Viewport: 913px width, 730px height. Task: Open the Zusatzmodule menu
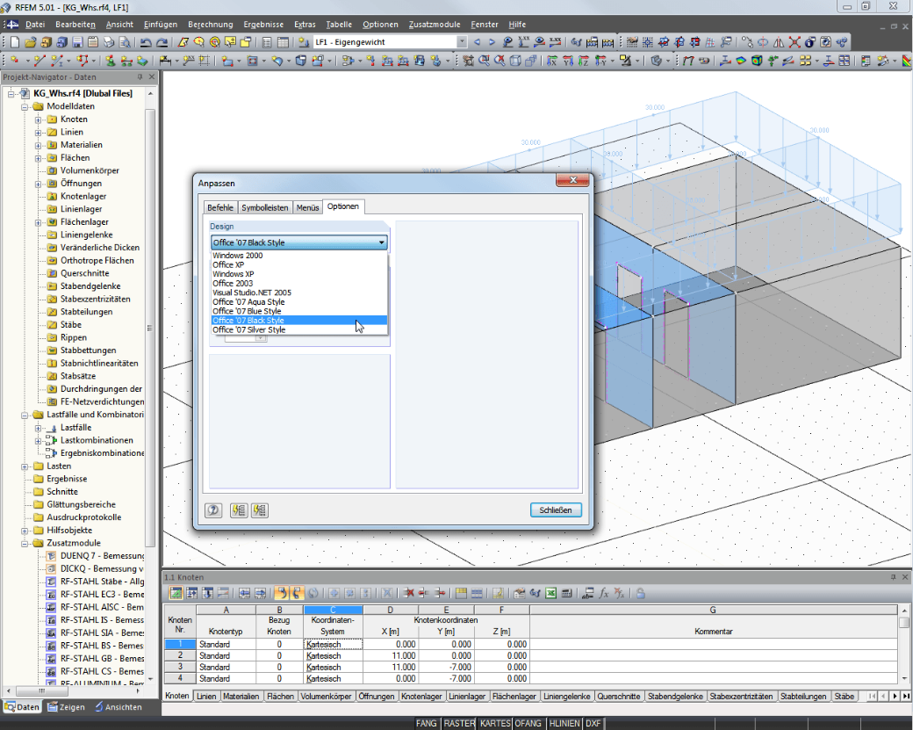click(435, 25)
